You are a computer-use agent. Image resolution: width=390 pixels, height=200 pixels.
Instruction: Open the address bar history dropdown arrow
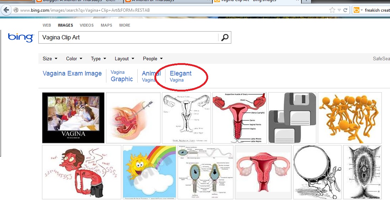click(x=339, y=10)
